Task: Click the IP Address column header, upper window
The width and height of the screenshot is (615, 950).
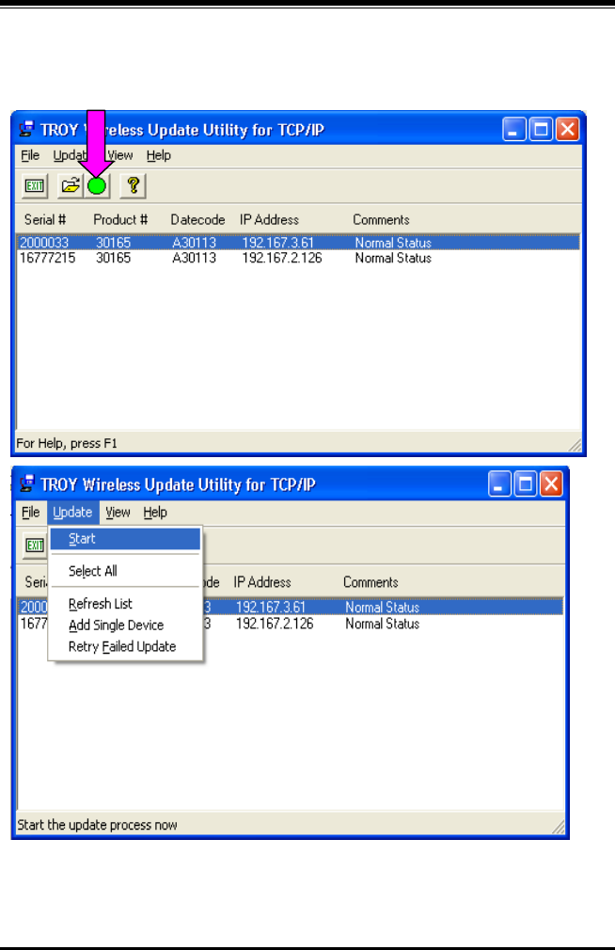Action: 269,220
